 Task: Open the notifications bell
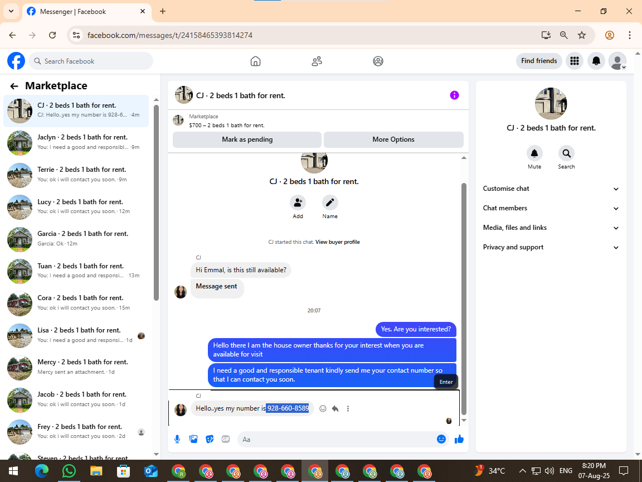[596, 61]
